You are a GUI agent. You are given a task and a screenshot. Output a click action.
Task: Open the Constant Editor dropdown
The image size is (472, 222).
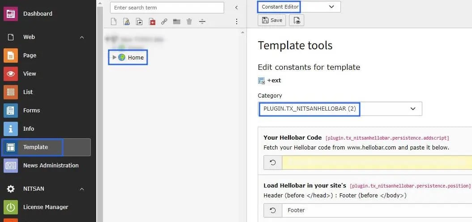(299, 7)
